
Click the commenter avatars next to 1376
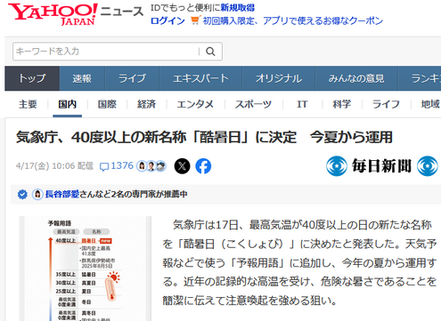[x=151, y=166]
